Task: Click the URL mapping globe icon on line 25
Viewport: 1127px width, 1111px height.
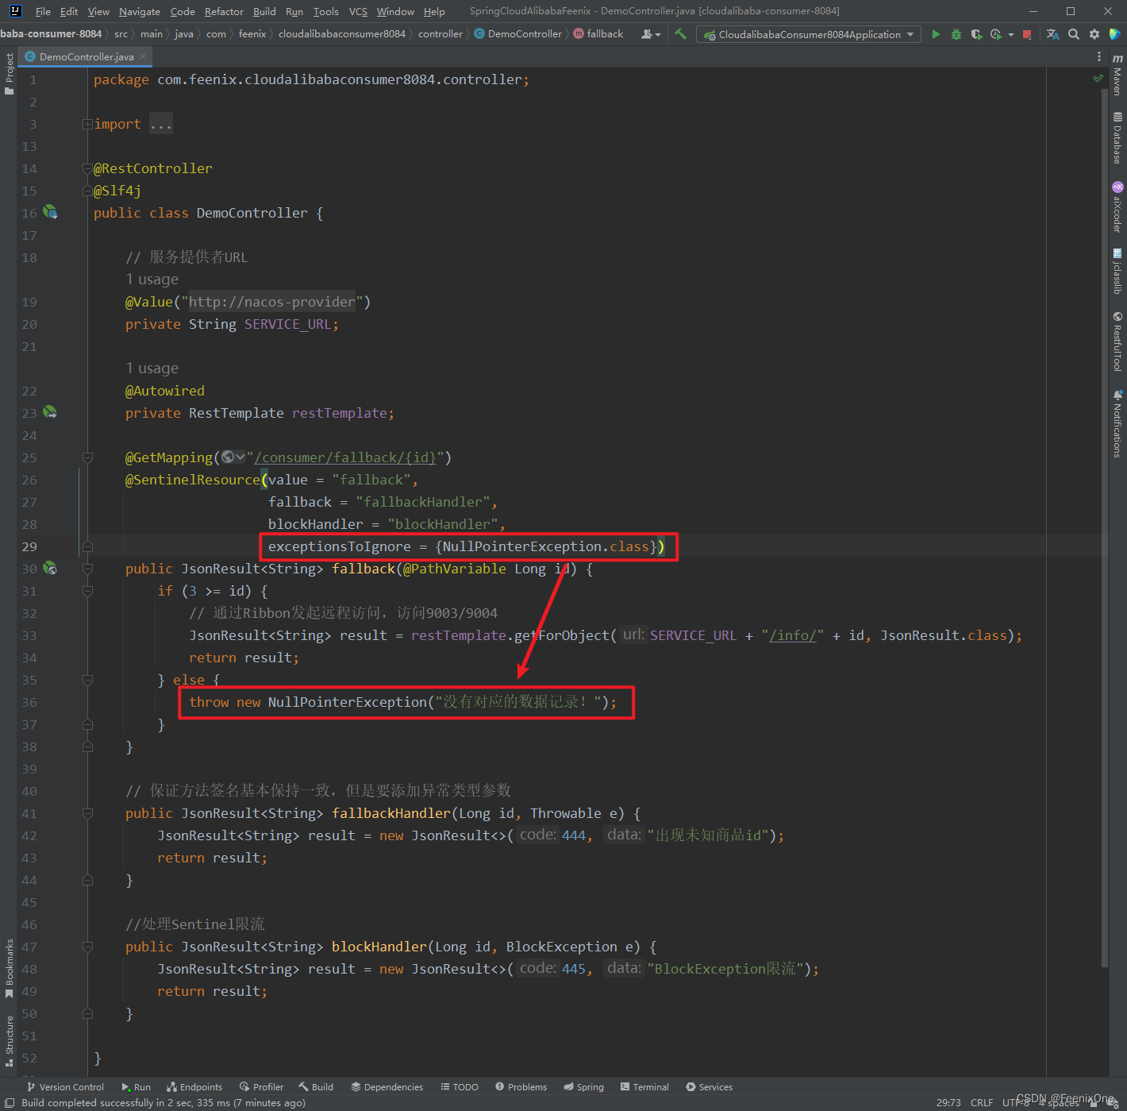Action: pyautogui.click(x=233, y=457)
